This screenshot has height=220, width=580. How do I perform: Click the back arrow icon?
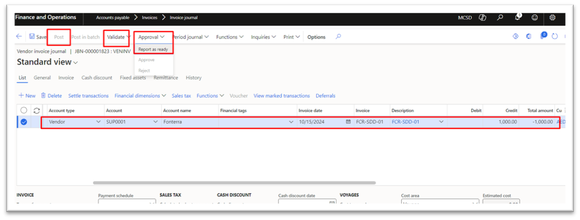click(x=19, y=37)
